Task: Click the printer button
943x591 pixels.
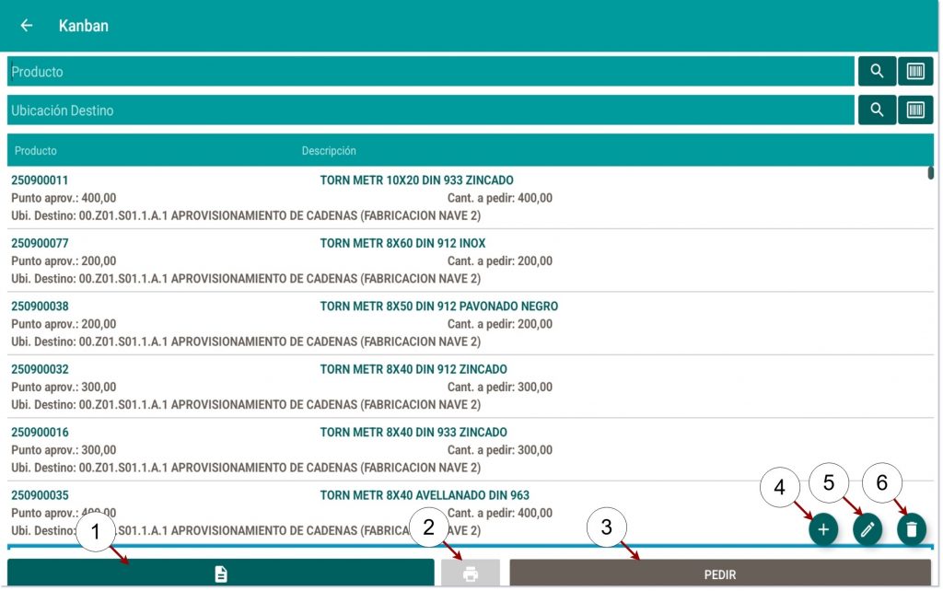Action: 471,574
